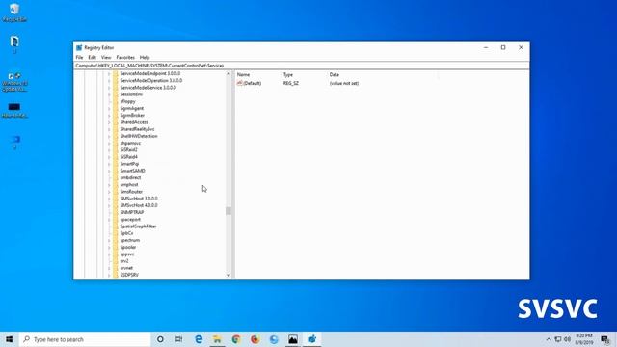Open the Help menu
Image resolution: width=617 pixels, height=347 pixels.
(145, 58)
